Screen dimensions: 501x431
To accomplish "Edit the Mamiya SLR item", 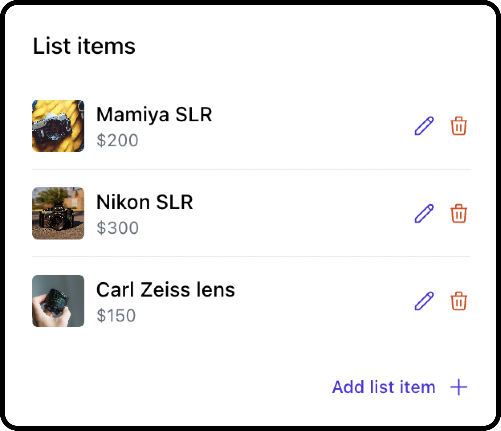I will 424,126.
